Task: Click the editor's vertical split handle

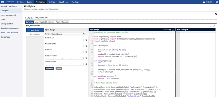Action: 175,71
